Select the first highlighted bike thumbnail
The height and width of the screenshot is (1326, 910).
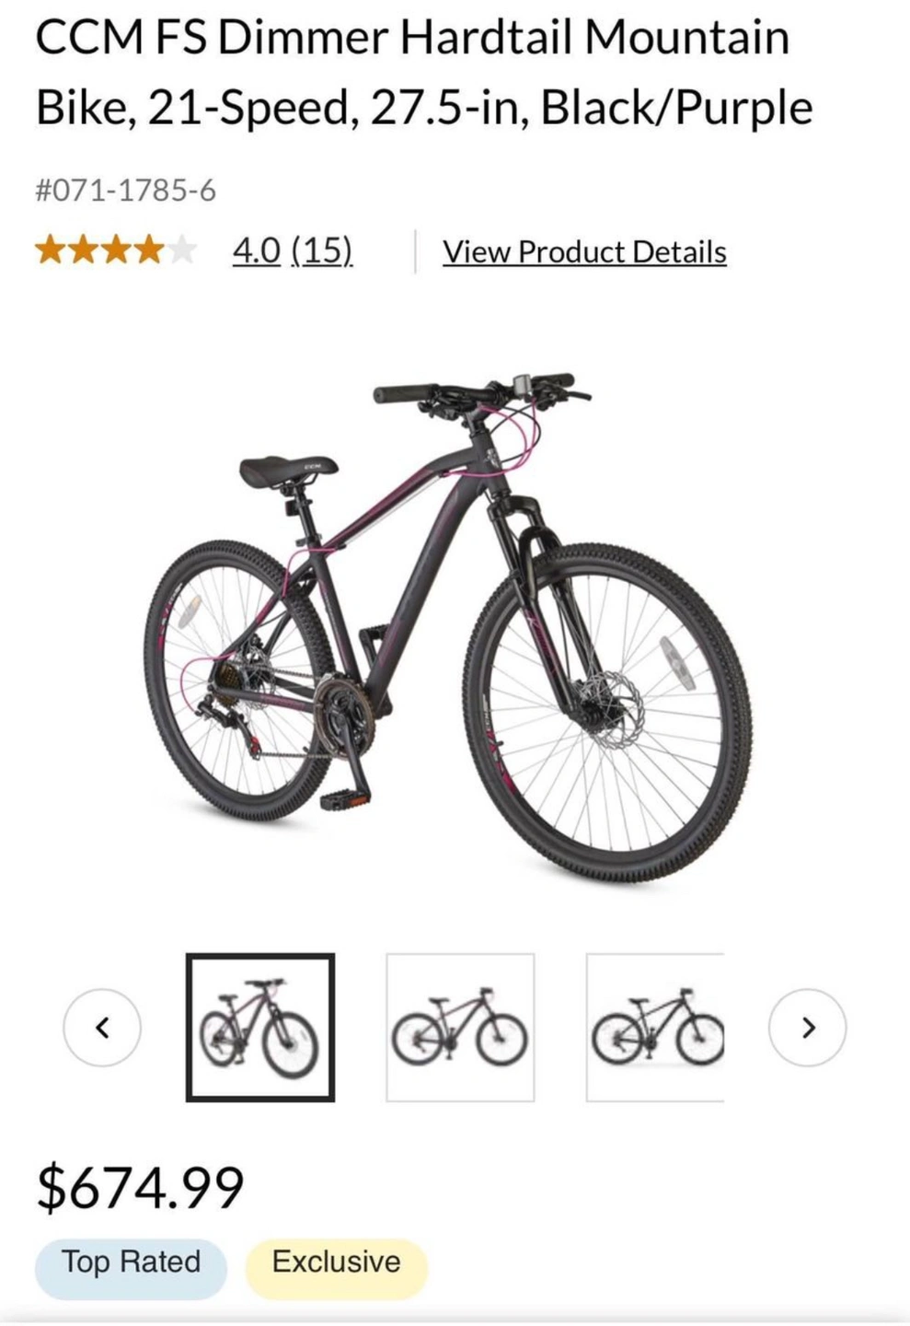click(260, 1028)
